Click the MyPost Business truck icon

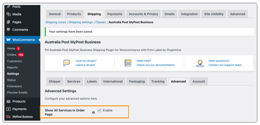click(8, 116)
